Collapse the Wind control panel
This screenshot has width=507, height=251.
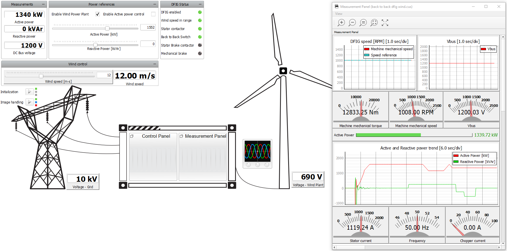click(155, 64)
